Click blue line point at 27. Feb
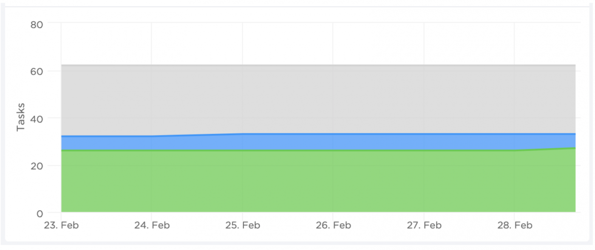595x250 pixels. coord(424,134)
